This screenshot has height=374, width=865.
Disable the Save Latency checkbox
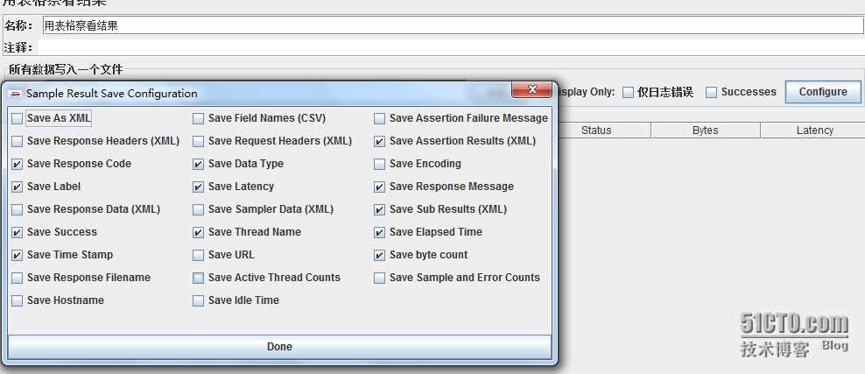pos(198,187)
